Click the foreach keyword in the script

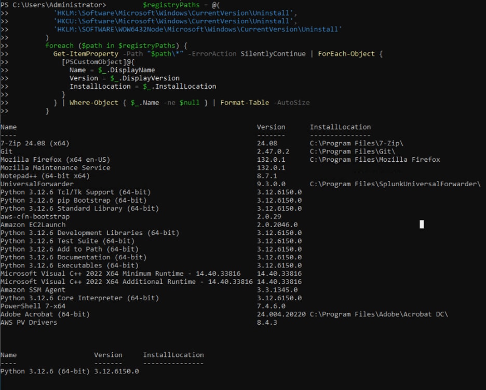point(60,46)
